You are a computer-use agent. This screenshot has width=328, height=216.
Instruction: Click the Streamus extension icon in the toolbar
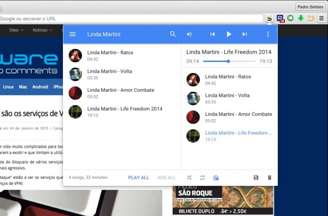270,18
